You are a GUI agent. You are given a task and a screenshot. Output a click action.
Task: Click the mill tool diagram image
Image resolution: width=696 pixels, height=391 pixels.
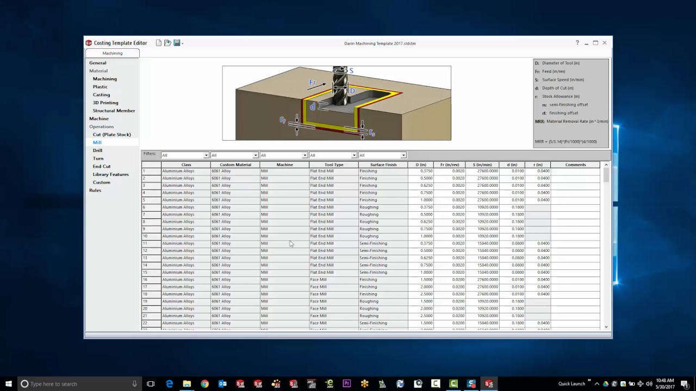(337, 103)
